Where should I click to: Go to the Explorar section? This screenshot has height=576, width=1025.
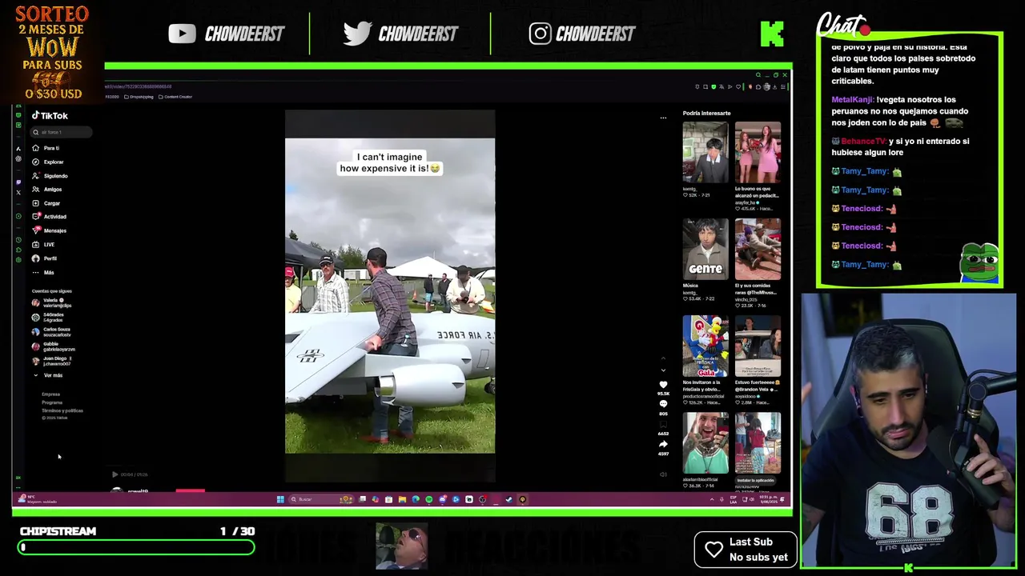coord(47,162)
